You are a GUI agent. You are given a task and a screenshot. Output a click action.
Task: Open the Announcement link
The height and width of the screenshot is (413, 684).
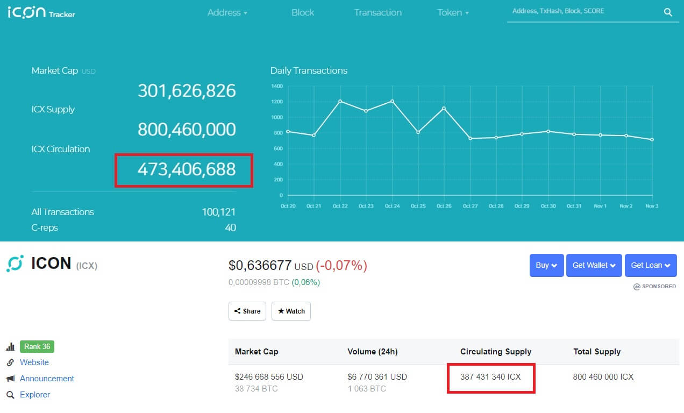coord(47,379)
